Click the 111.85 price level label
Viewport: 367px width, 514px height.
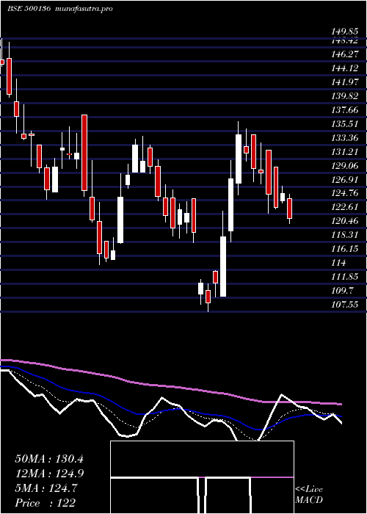coord(345,277)
